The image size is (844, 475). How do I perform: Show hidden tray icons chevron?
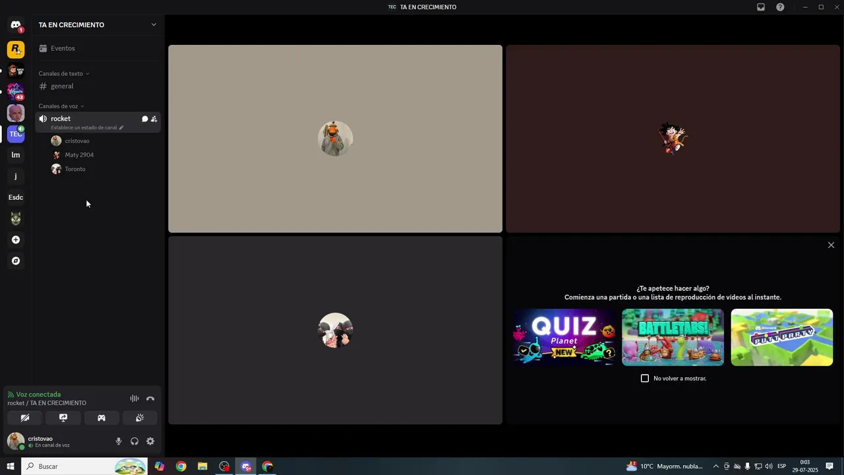(x=716, y=466)
